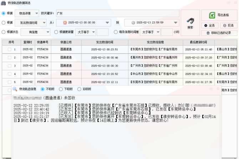Click the 导出表格 button
This screenshot has width=239, height=159.
click(219, 15)
